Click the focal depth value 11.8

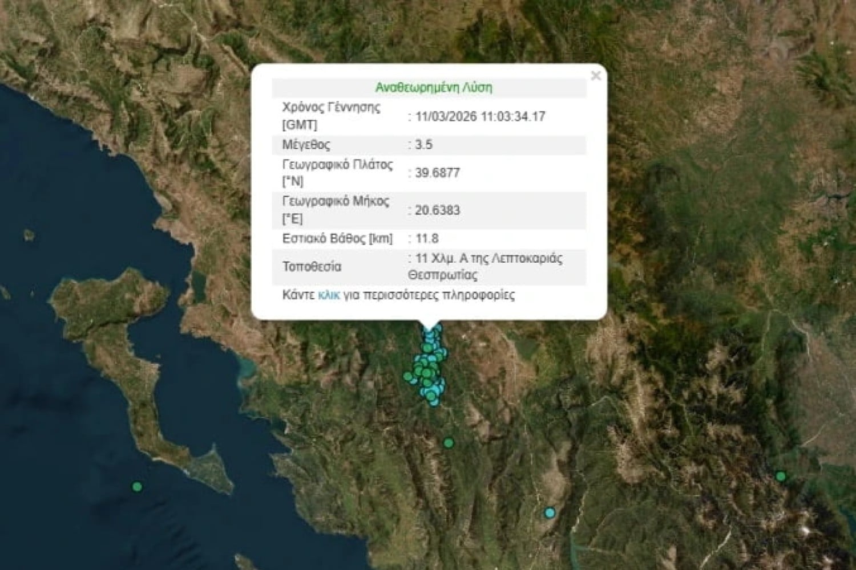point(426,239)
